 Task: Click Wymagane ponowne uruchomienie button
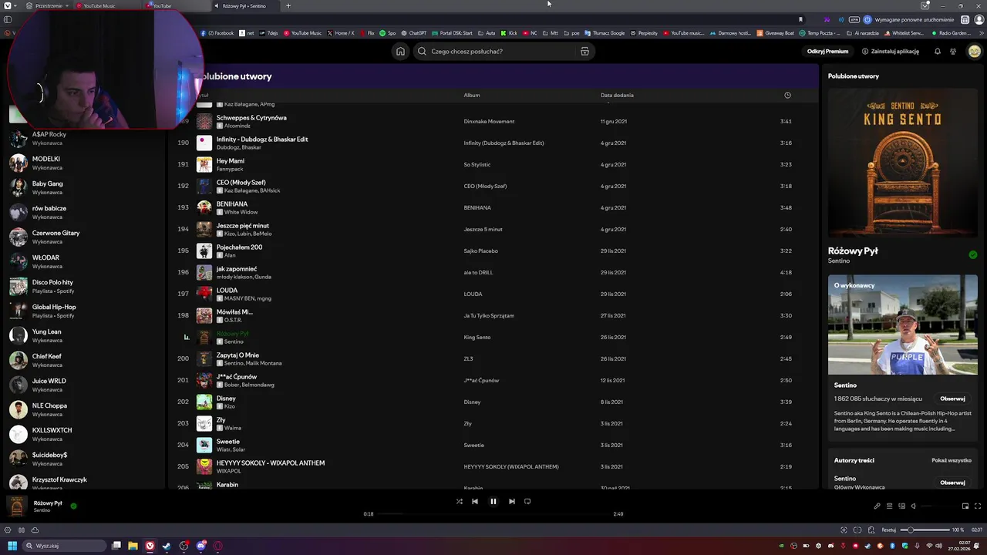pos(909,19)
